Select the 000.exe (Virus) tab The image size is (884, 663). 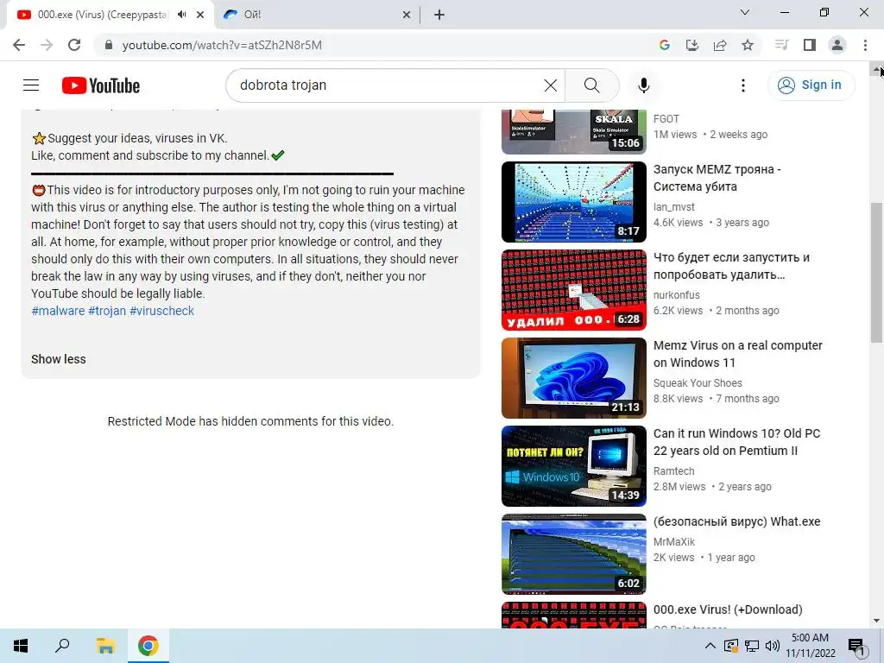[x=102, y=15]
